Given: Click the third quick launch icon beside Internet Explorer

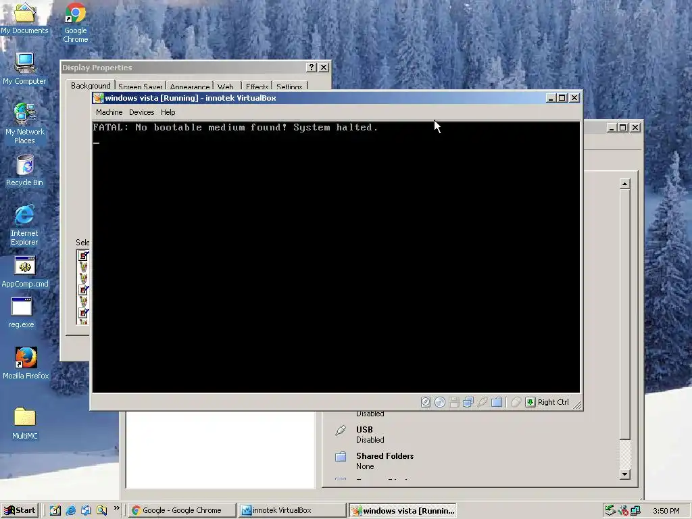Looking at the screenshot, I should (86, 510).
